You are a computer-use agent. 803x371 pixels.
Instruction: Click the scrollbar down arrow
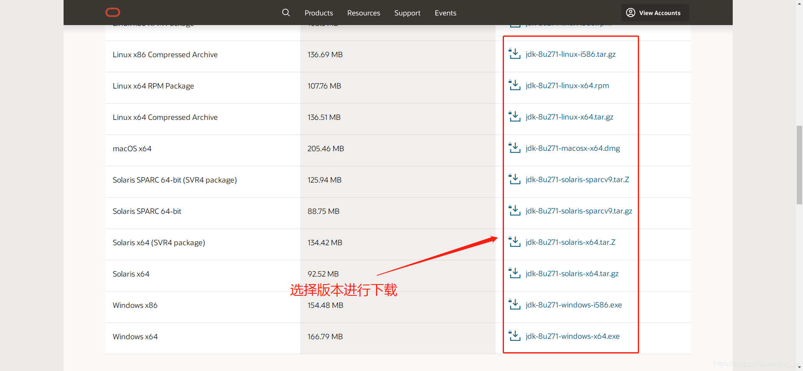point(799,368)
